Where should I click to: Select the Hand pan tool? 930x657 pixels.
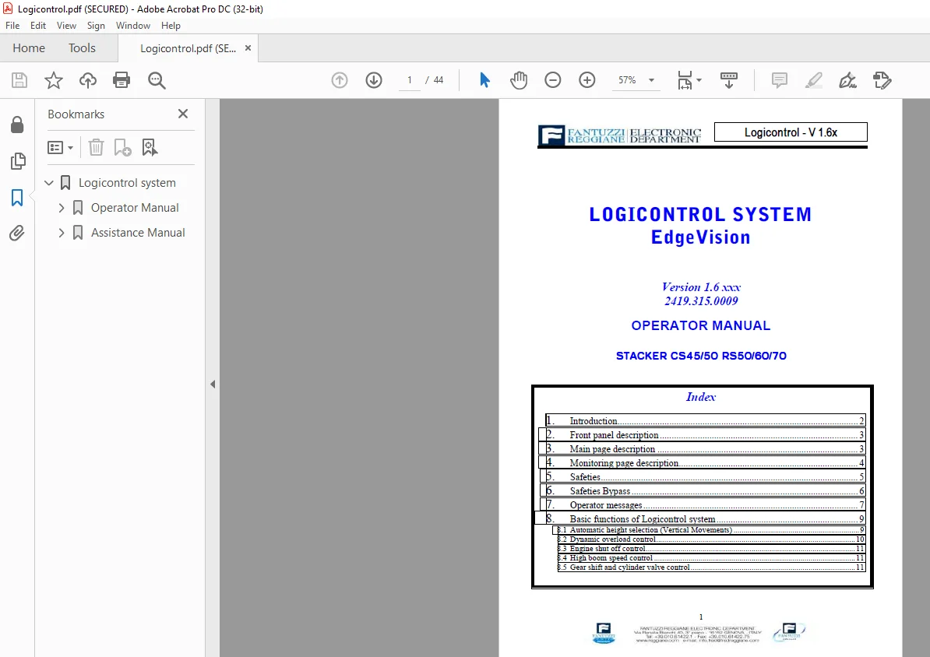pos(519,80)
